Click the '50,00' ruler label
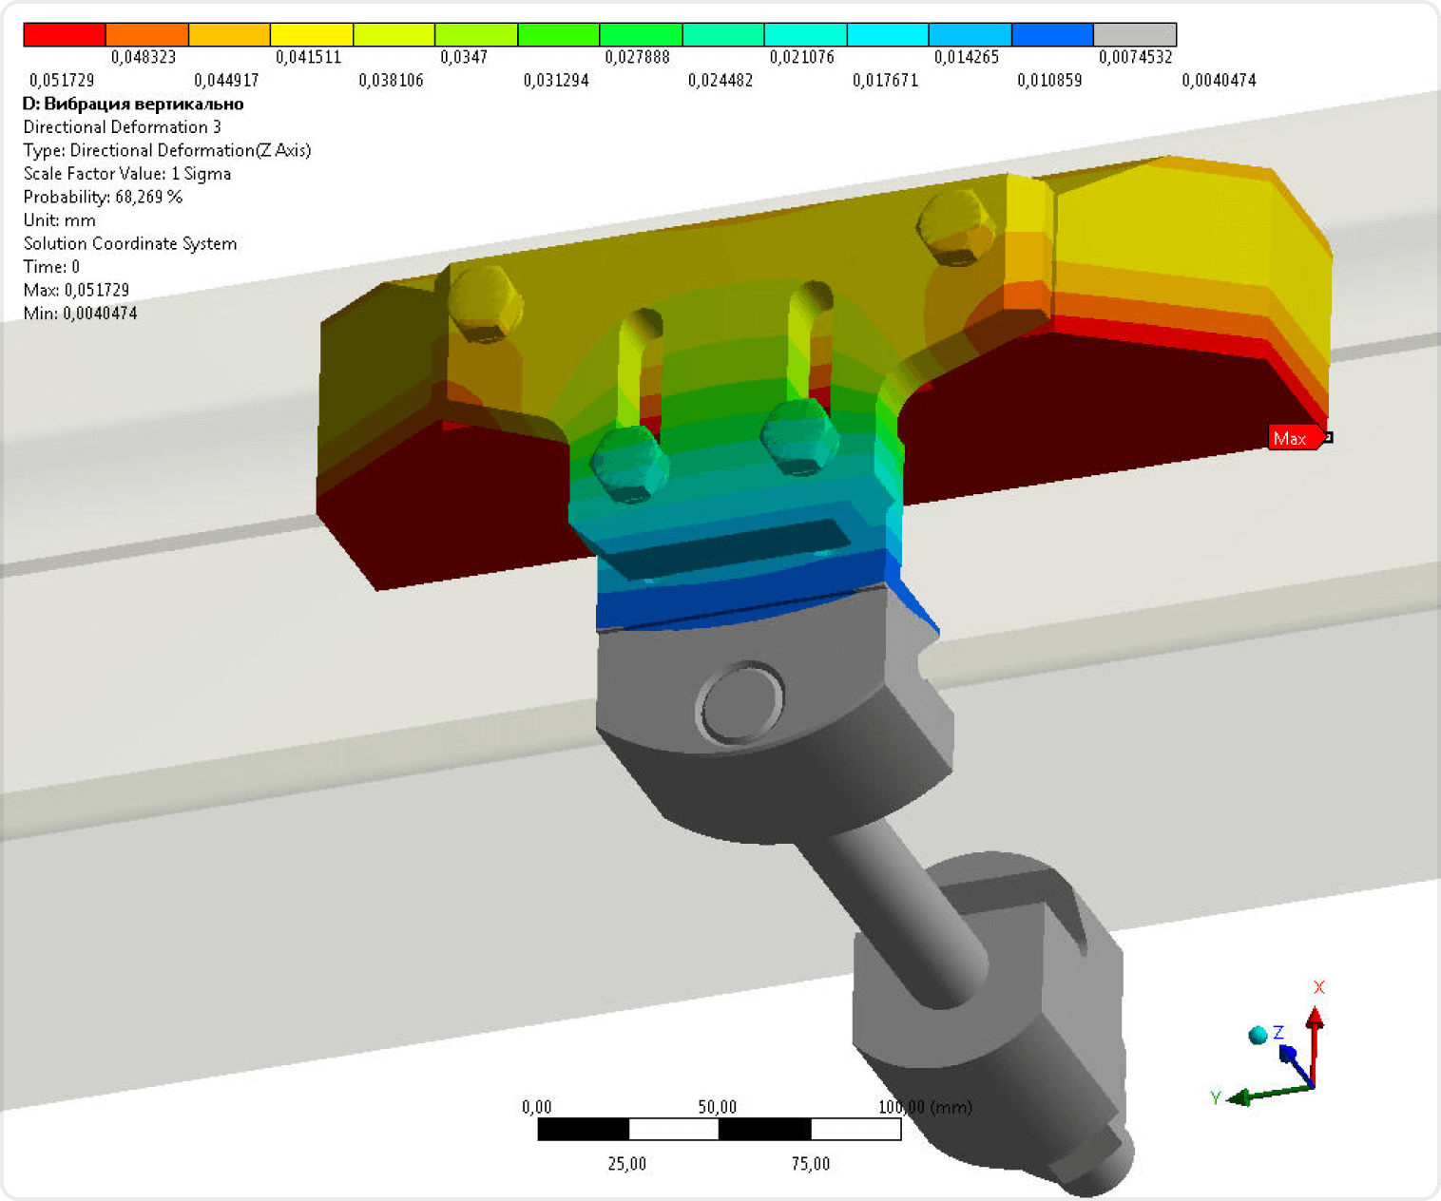 point(718,1107)
